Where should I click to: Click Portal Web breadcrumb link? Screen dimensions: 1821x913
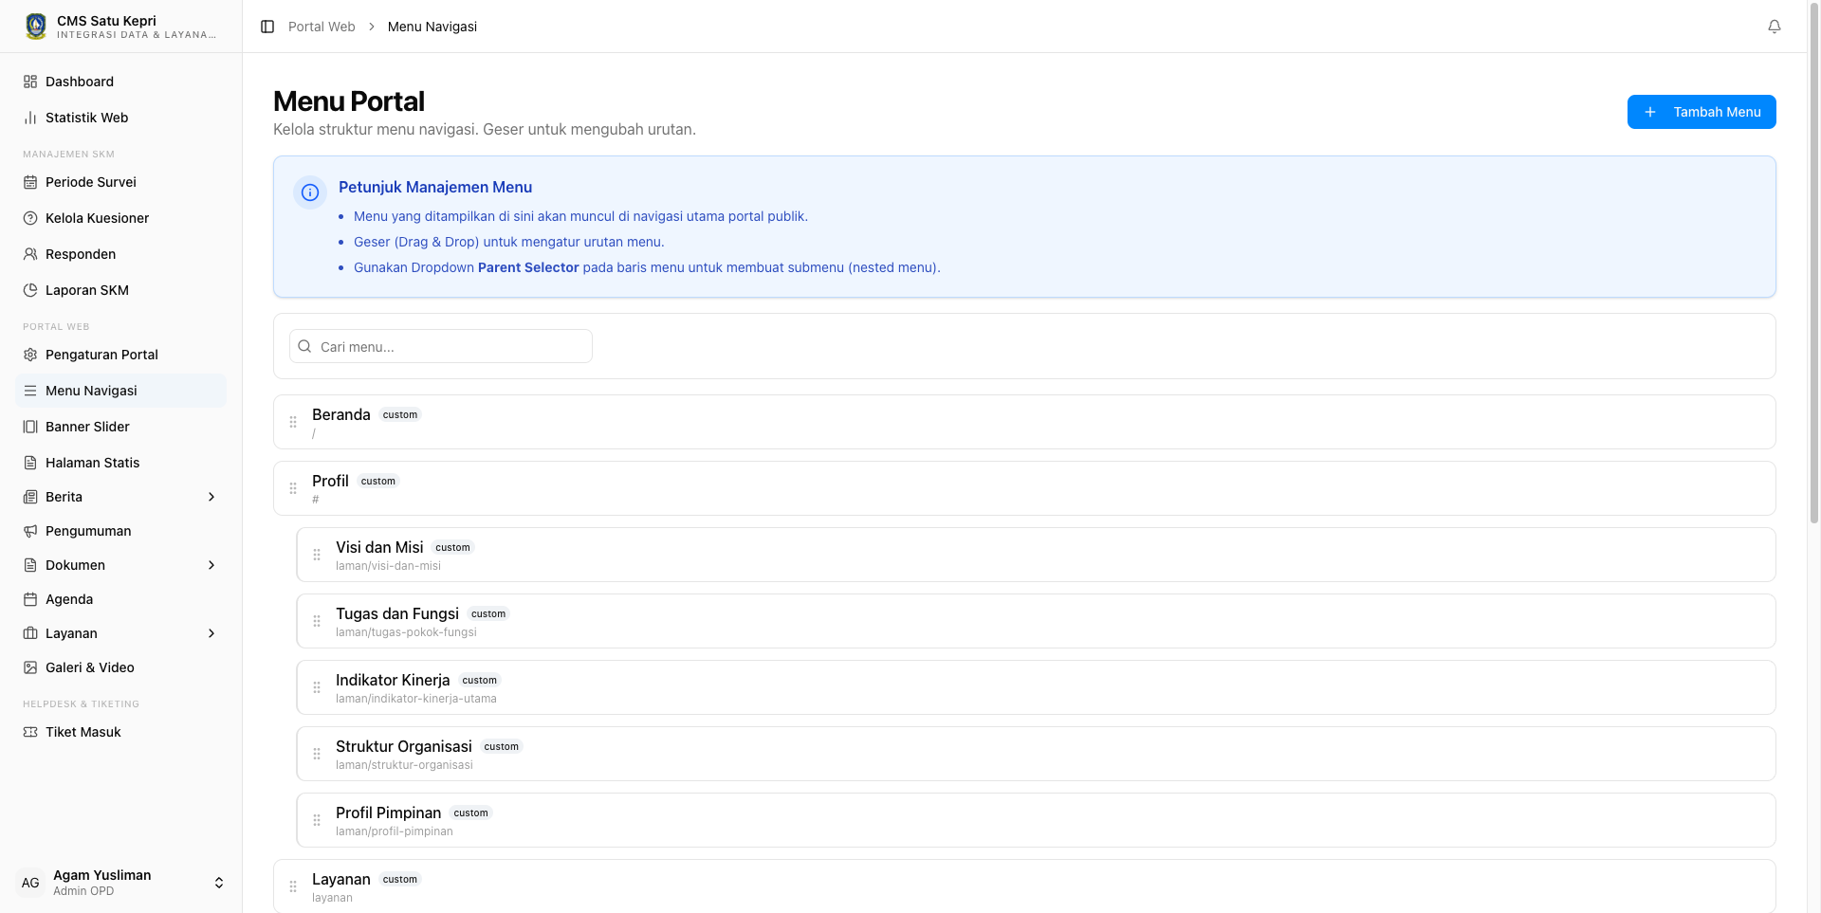[322, 27]
